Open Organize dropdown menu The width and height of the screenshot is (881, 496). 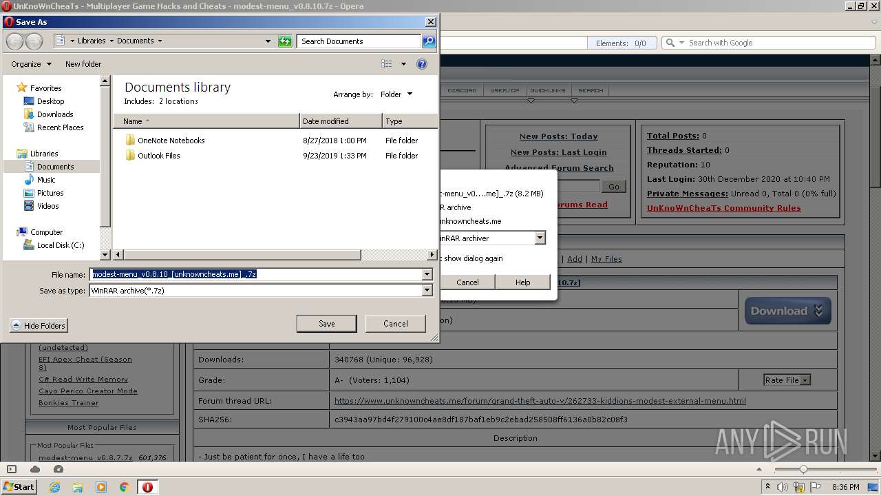pos(31,64)
